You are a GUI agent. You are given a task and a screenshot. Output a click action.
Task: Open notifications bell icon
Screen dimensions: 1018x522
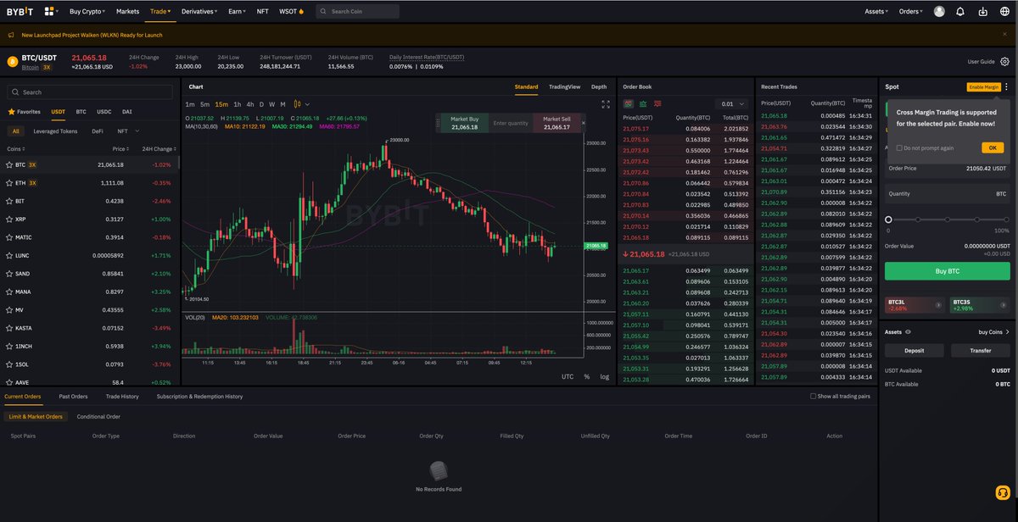(x=960, y=12)
